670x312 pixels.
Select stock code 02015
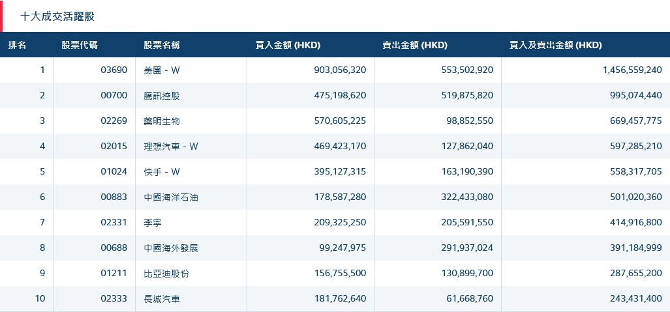click(114, 147)
